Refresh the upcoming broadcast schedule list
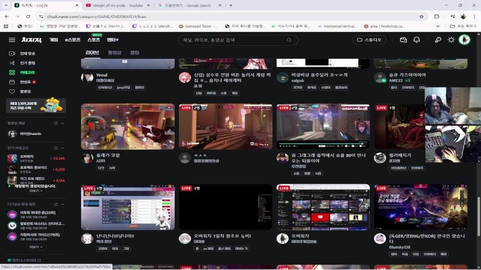The width and height of the screenshot is (481, 270). tap(56, 204)
